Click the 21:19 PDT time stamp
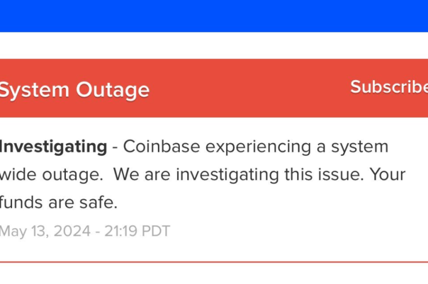 tap(138, 231)
